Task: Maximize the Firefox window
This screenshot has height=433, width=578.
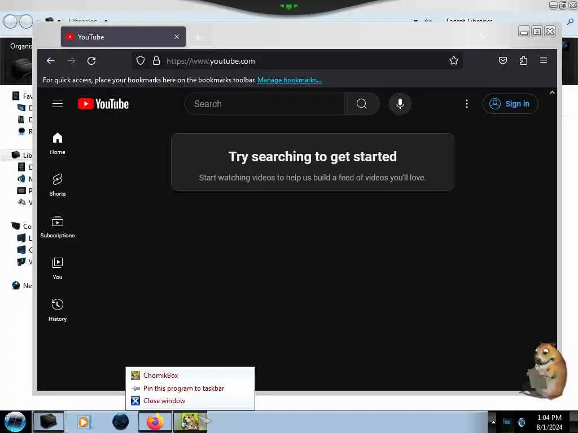Action: 537,32
